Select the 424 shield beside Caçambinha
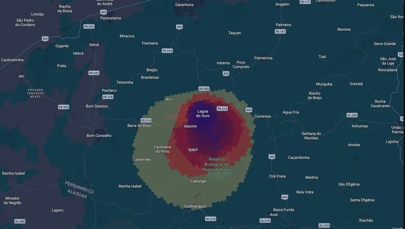The image size is (405, 229). tap(272, 157)
